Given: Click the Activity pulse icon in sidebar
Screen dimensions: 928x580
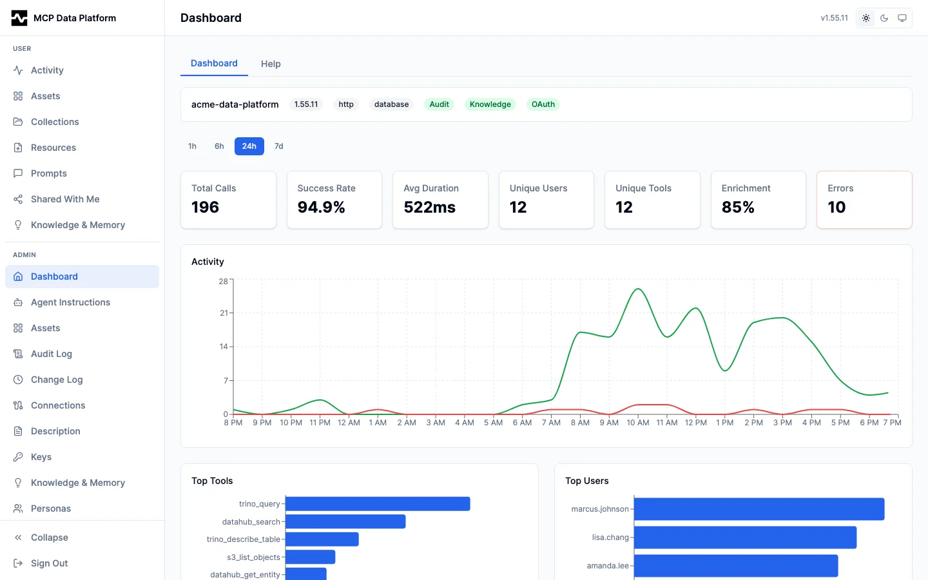Looking at the screenshot, I should (18, 70).
